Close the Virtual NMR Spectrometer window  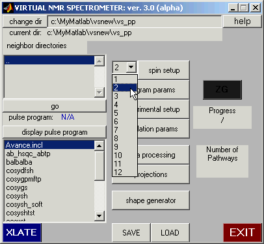256,8
